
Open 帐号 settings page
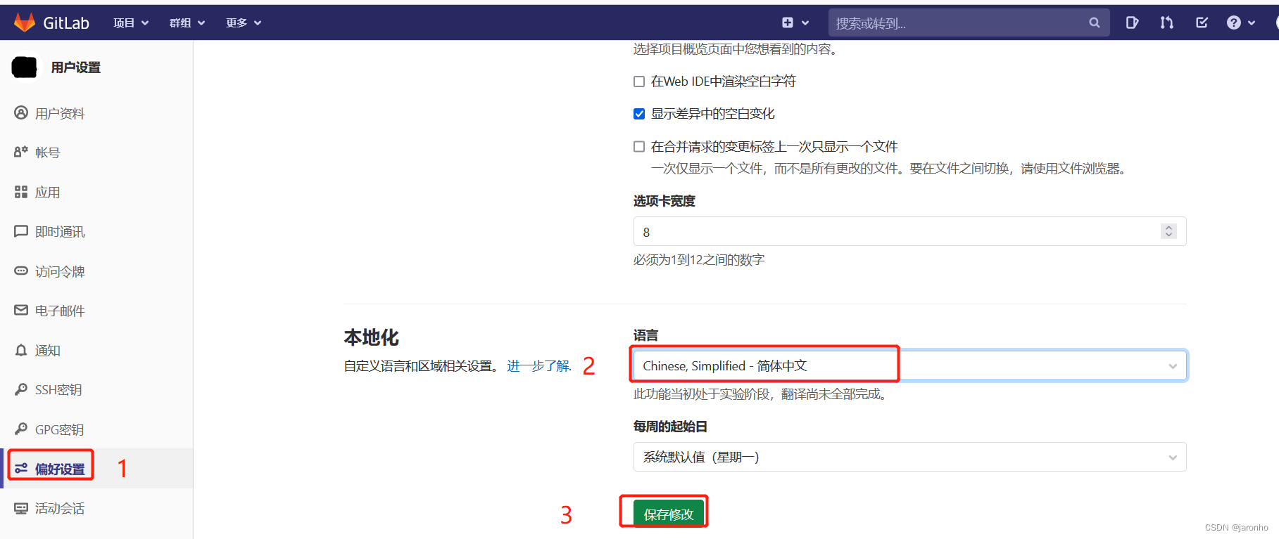(x=48, y=152)
